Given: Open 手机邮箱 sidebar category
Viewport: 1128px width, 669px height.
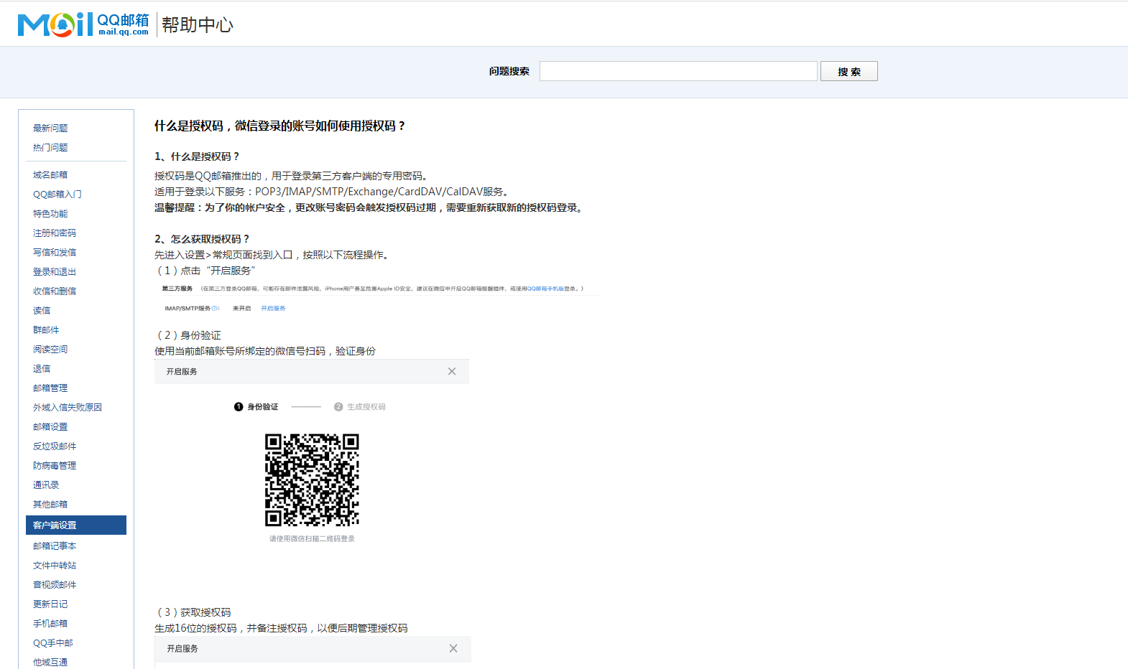Looking at the screenshot, I should (50, 624).
